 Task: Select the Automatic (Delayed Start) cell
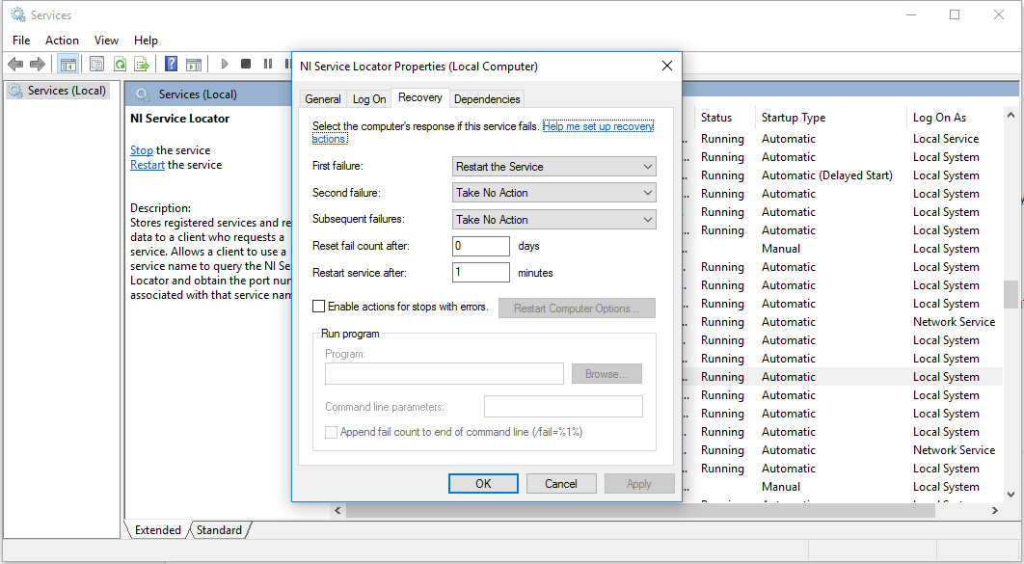click(826, 175)
